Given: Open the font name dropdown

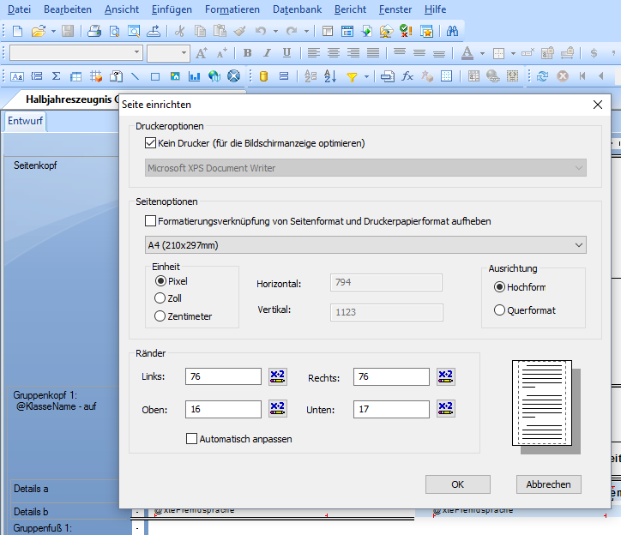Looking at the screenshot, I should pyautogui.click(x=136, y=52).
